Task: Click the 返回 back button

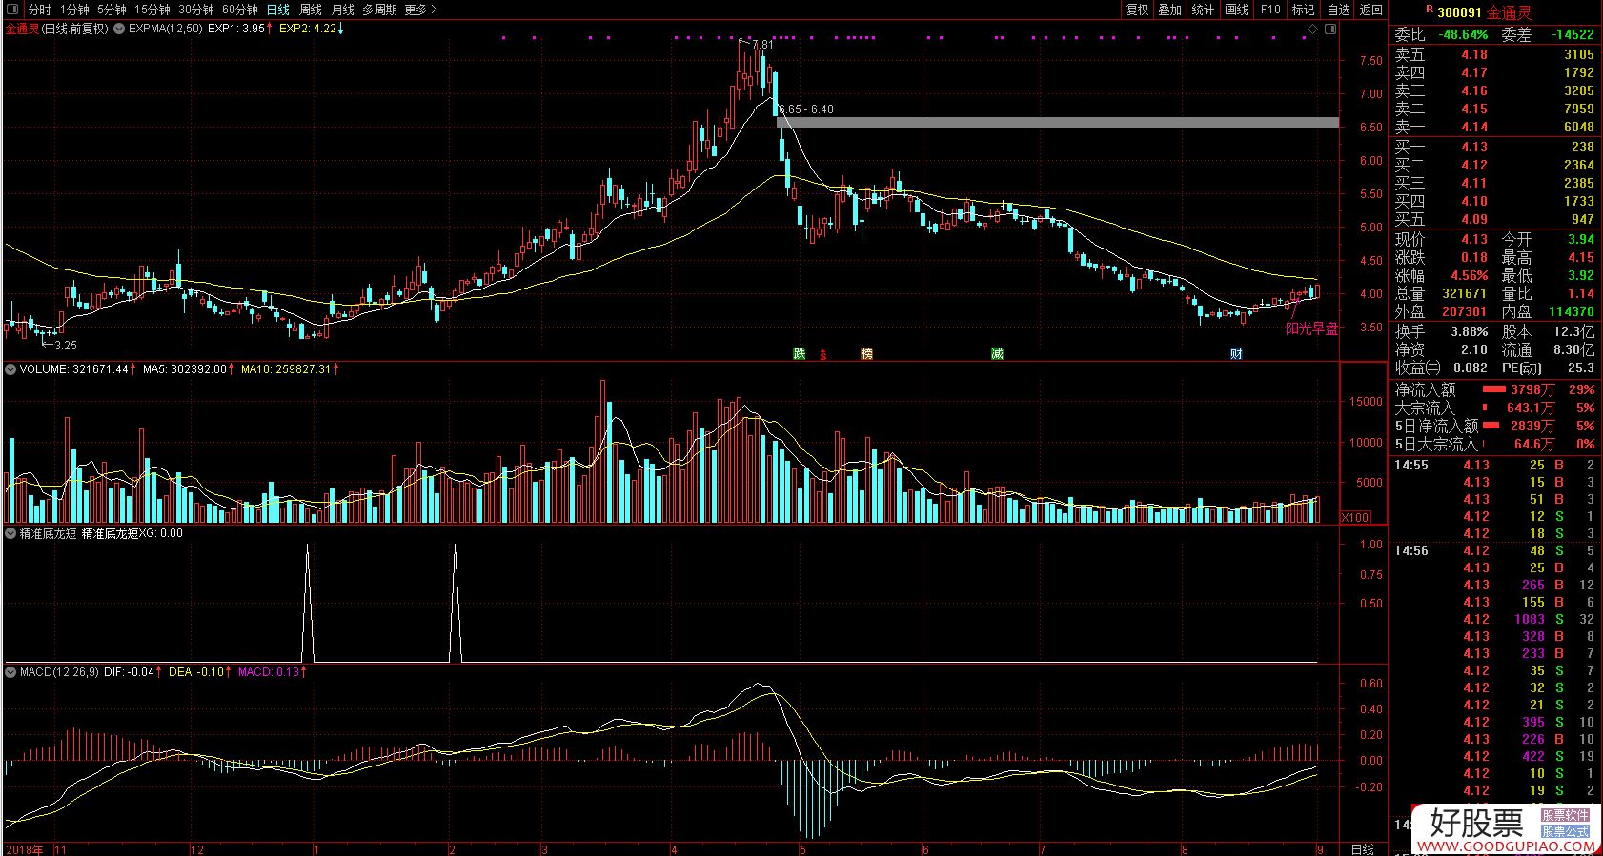Action: click(x=1371, y=10)
